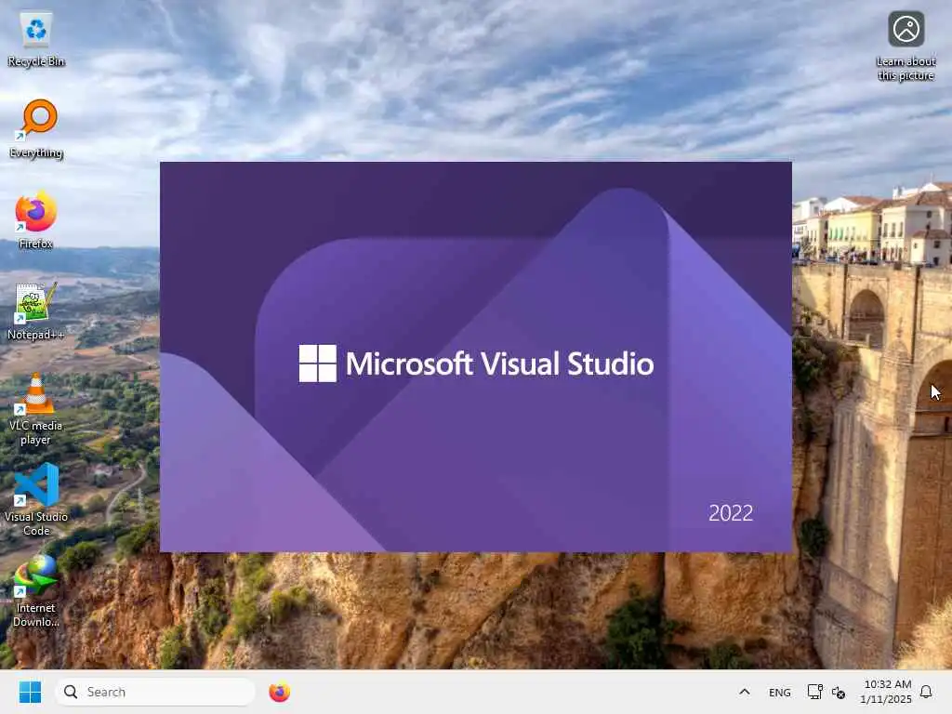The height and width of the screenshot is (714, 952).
Task: Click the taskbar Search box
Action: (x=155, y=692)
